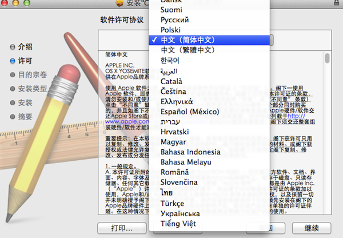Click the 打印... print button
Image resolution: width=343 pixels, height=238 pixels.
(x=122, y=228)
